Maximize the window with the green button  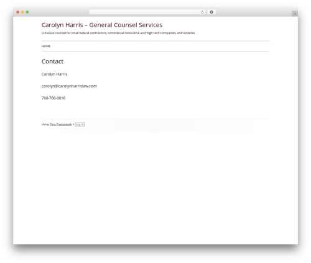pos(27,12)
